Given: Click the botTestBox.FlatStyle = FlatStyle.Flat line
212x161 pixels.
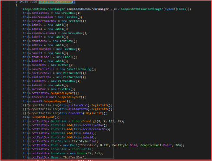Looking at the screenshot, I should click(60, 141).
